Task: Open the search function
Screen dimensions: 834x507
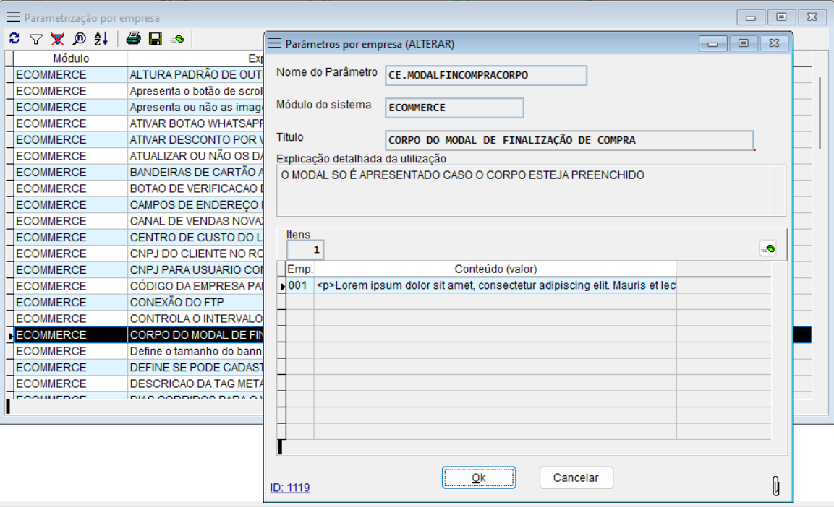Action: coord(77,38)
